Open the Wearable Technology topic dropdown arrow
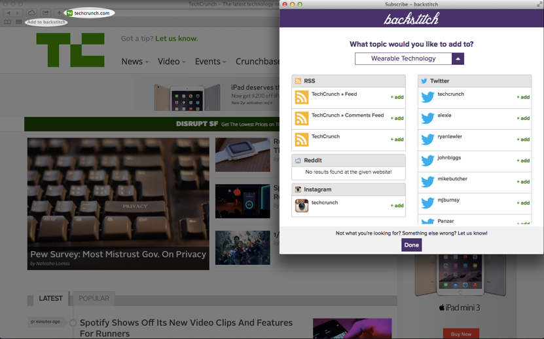This screenshot has height=339, width=544. [x=458, y=59]
